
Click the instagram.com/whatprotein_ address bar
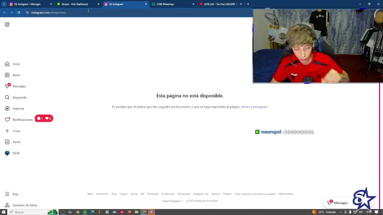138,13
